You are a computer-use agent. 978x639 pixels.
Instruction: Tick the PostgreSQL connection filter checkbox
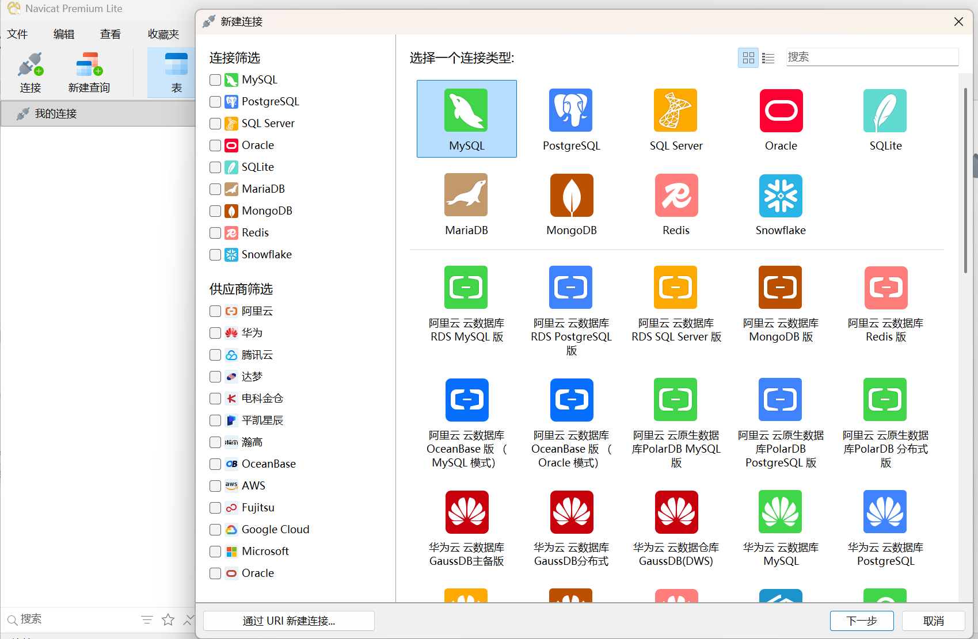click(x=215, y=102)
